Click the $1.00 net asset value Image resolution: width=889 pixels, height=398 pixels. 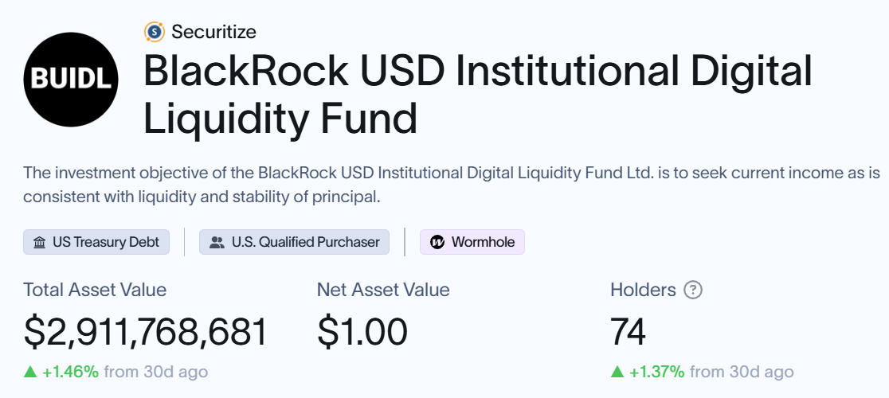[362, 331]
